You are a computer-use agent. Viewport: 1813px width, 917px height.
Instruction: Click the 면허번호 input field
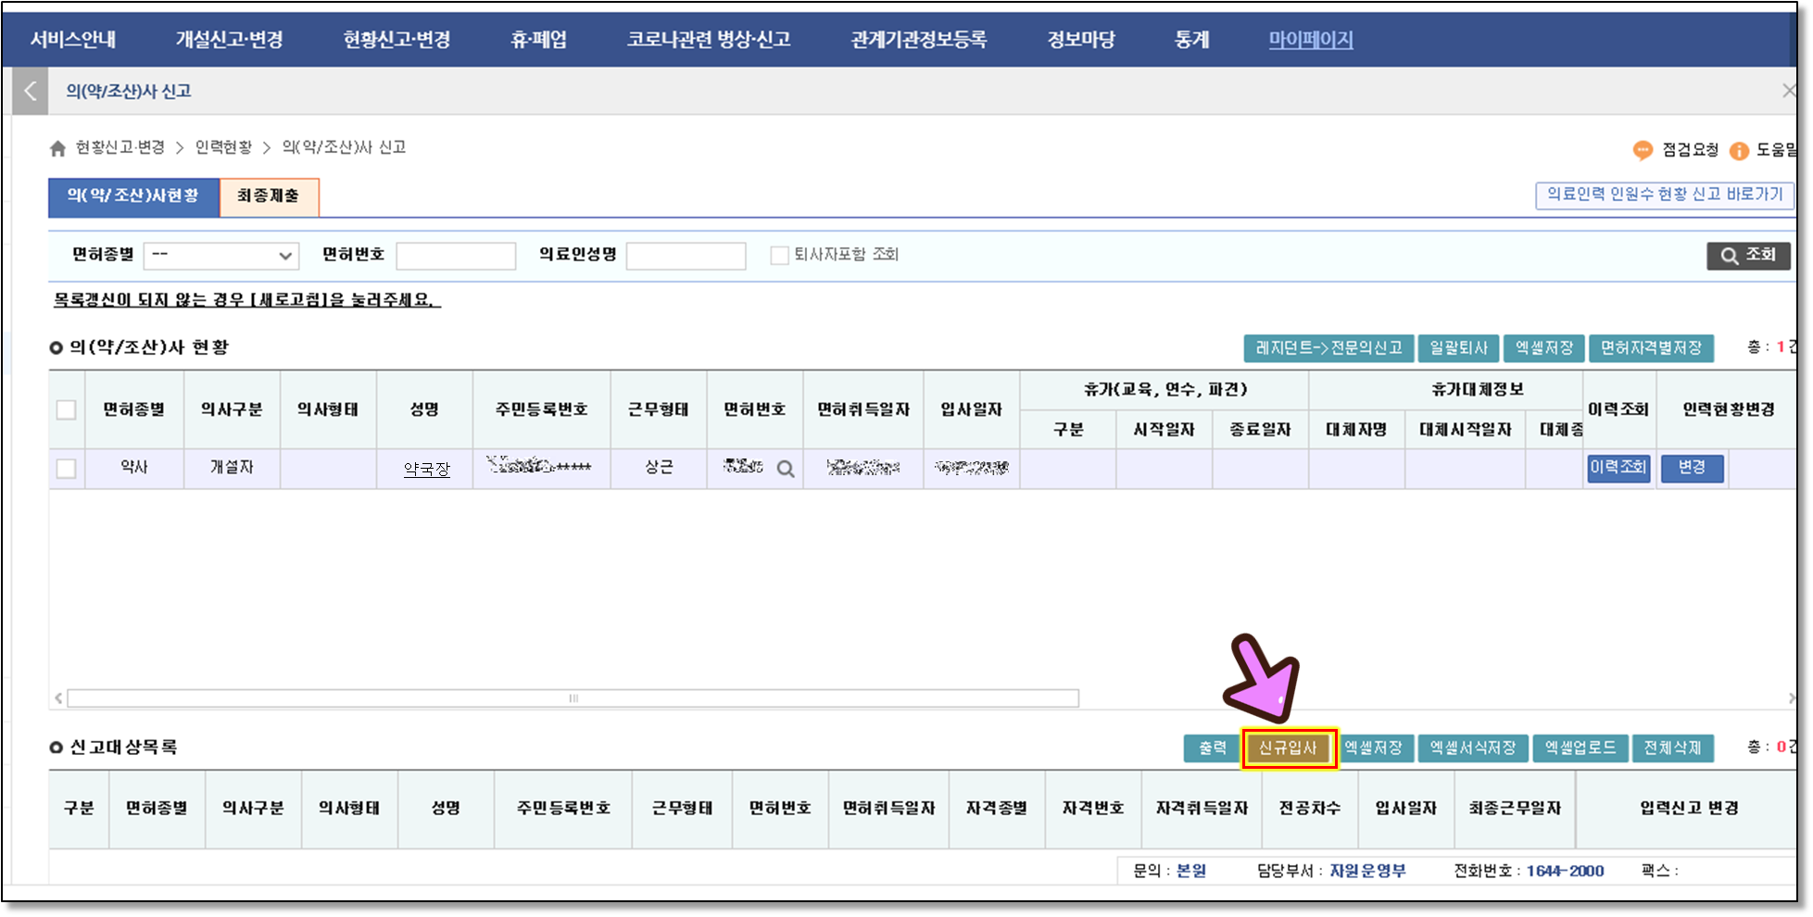(x=456, y=256)
